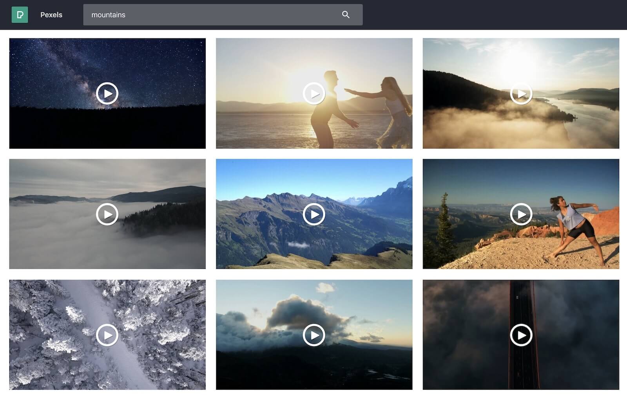
Task: Play the snowy forest aerial video
Action: tap(107, 335)
